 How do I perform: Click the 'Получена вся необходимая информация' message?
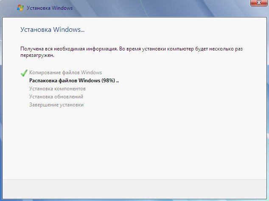tap(132, 52)
